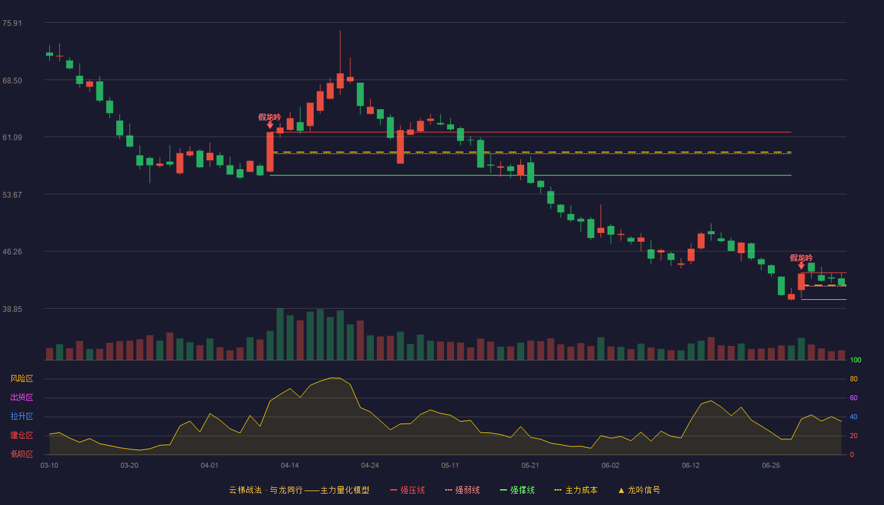Viewport: 884px width, 505px height.
Task: Toggle the 主力成本 legend entry
Action: coord(576,490)
